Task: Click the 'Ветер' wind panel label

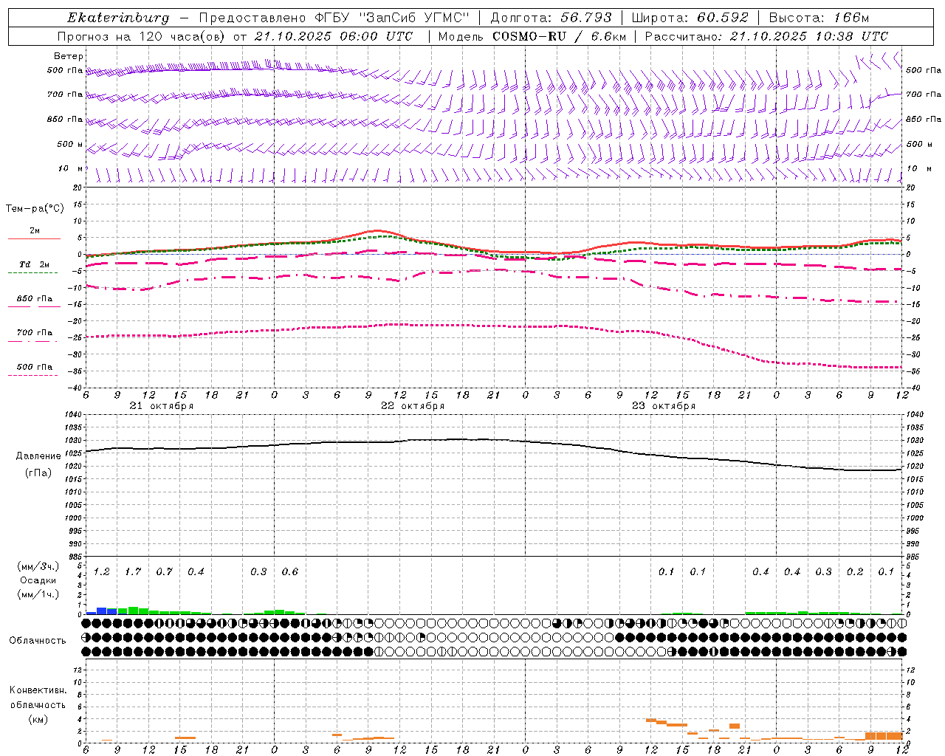Action: 69,56
